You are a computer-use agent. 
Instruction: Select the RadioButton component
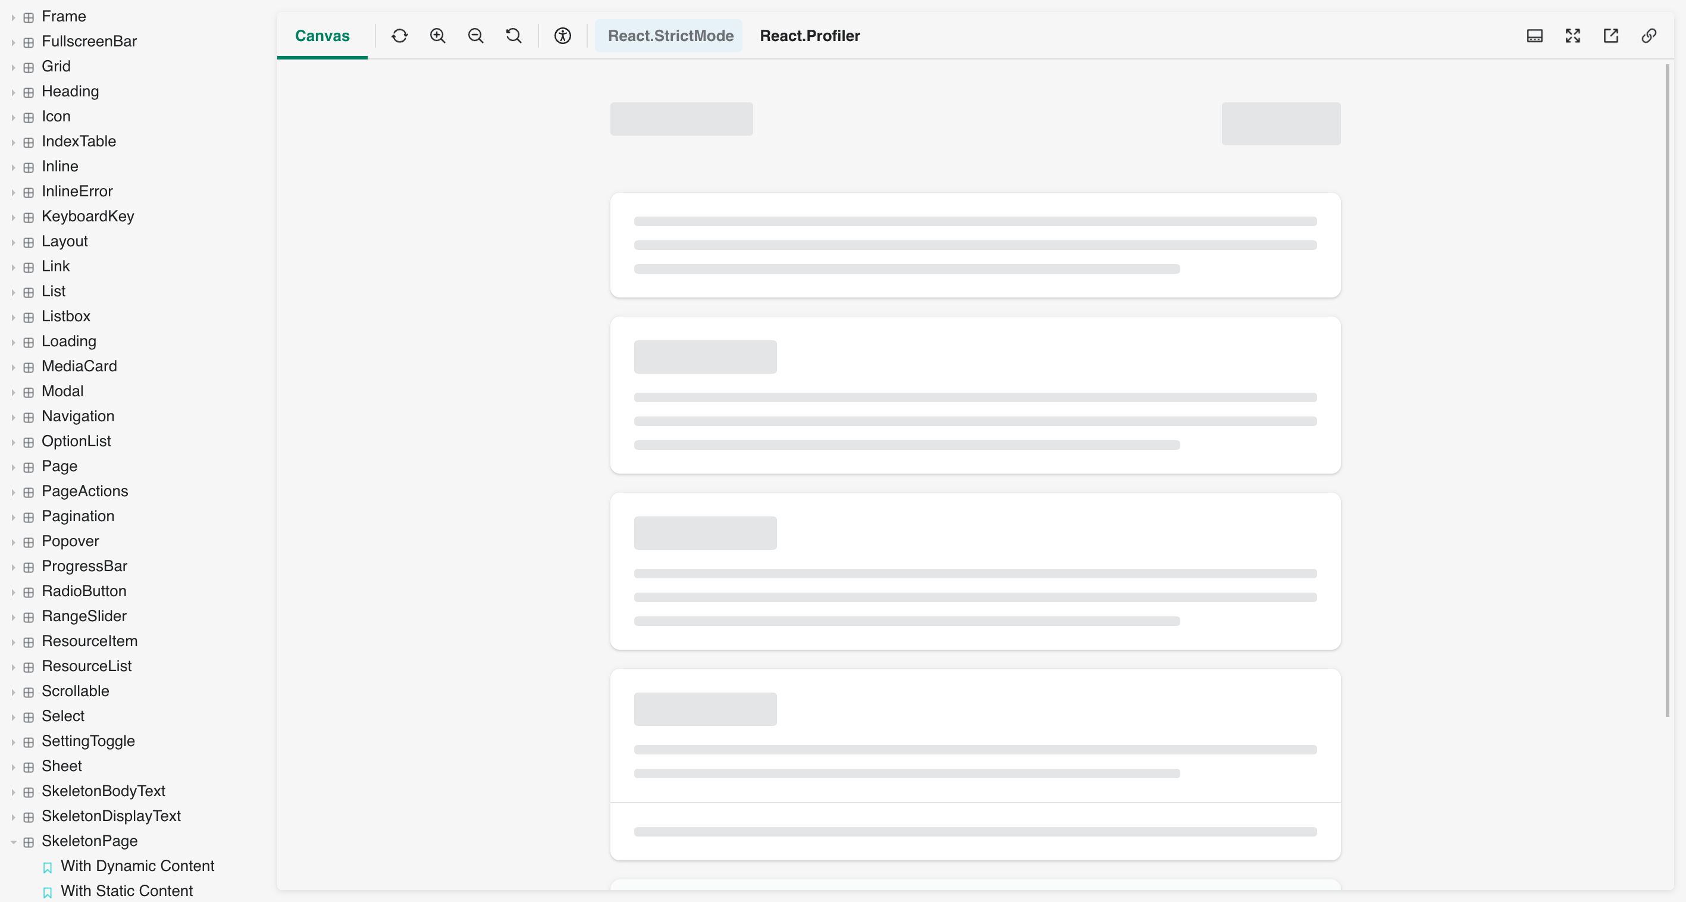click(84, 590)
